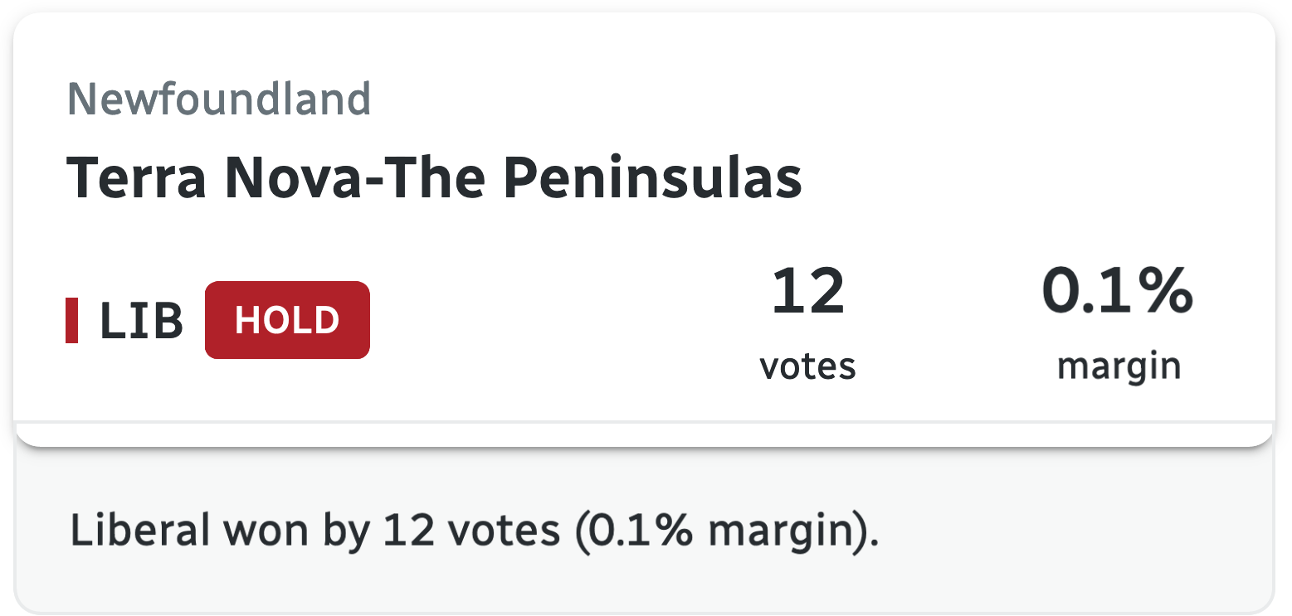Click "(0.1% margin)" in the summary sentence
The width and height of the screenshot is (1292, 616).
pos(725,530)
